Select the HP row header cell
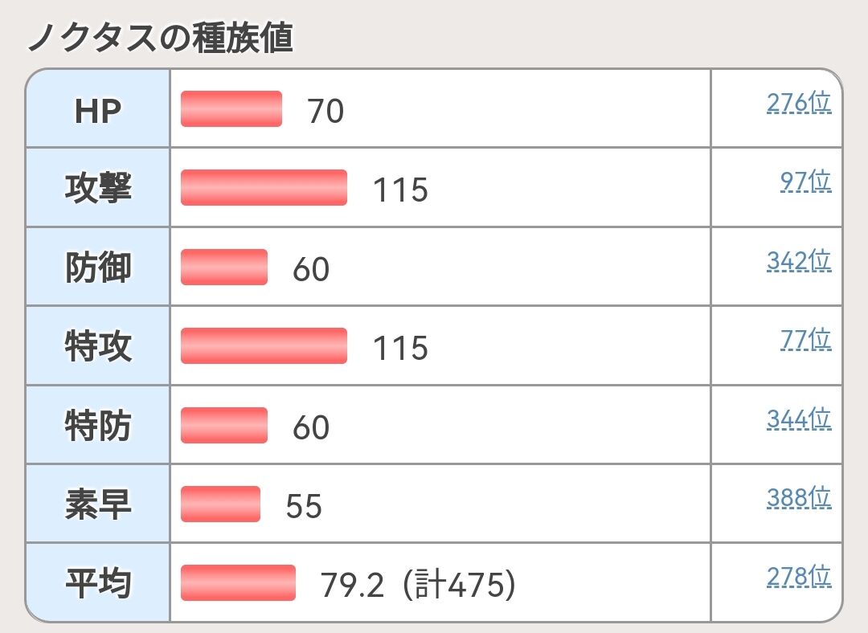Viewport: 868px width, 633px height. (x=98, y=109)
